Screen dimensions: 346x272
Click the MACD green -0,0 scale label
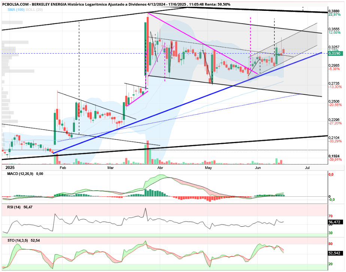pos(332,200)
